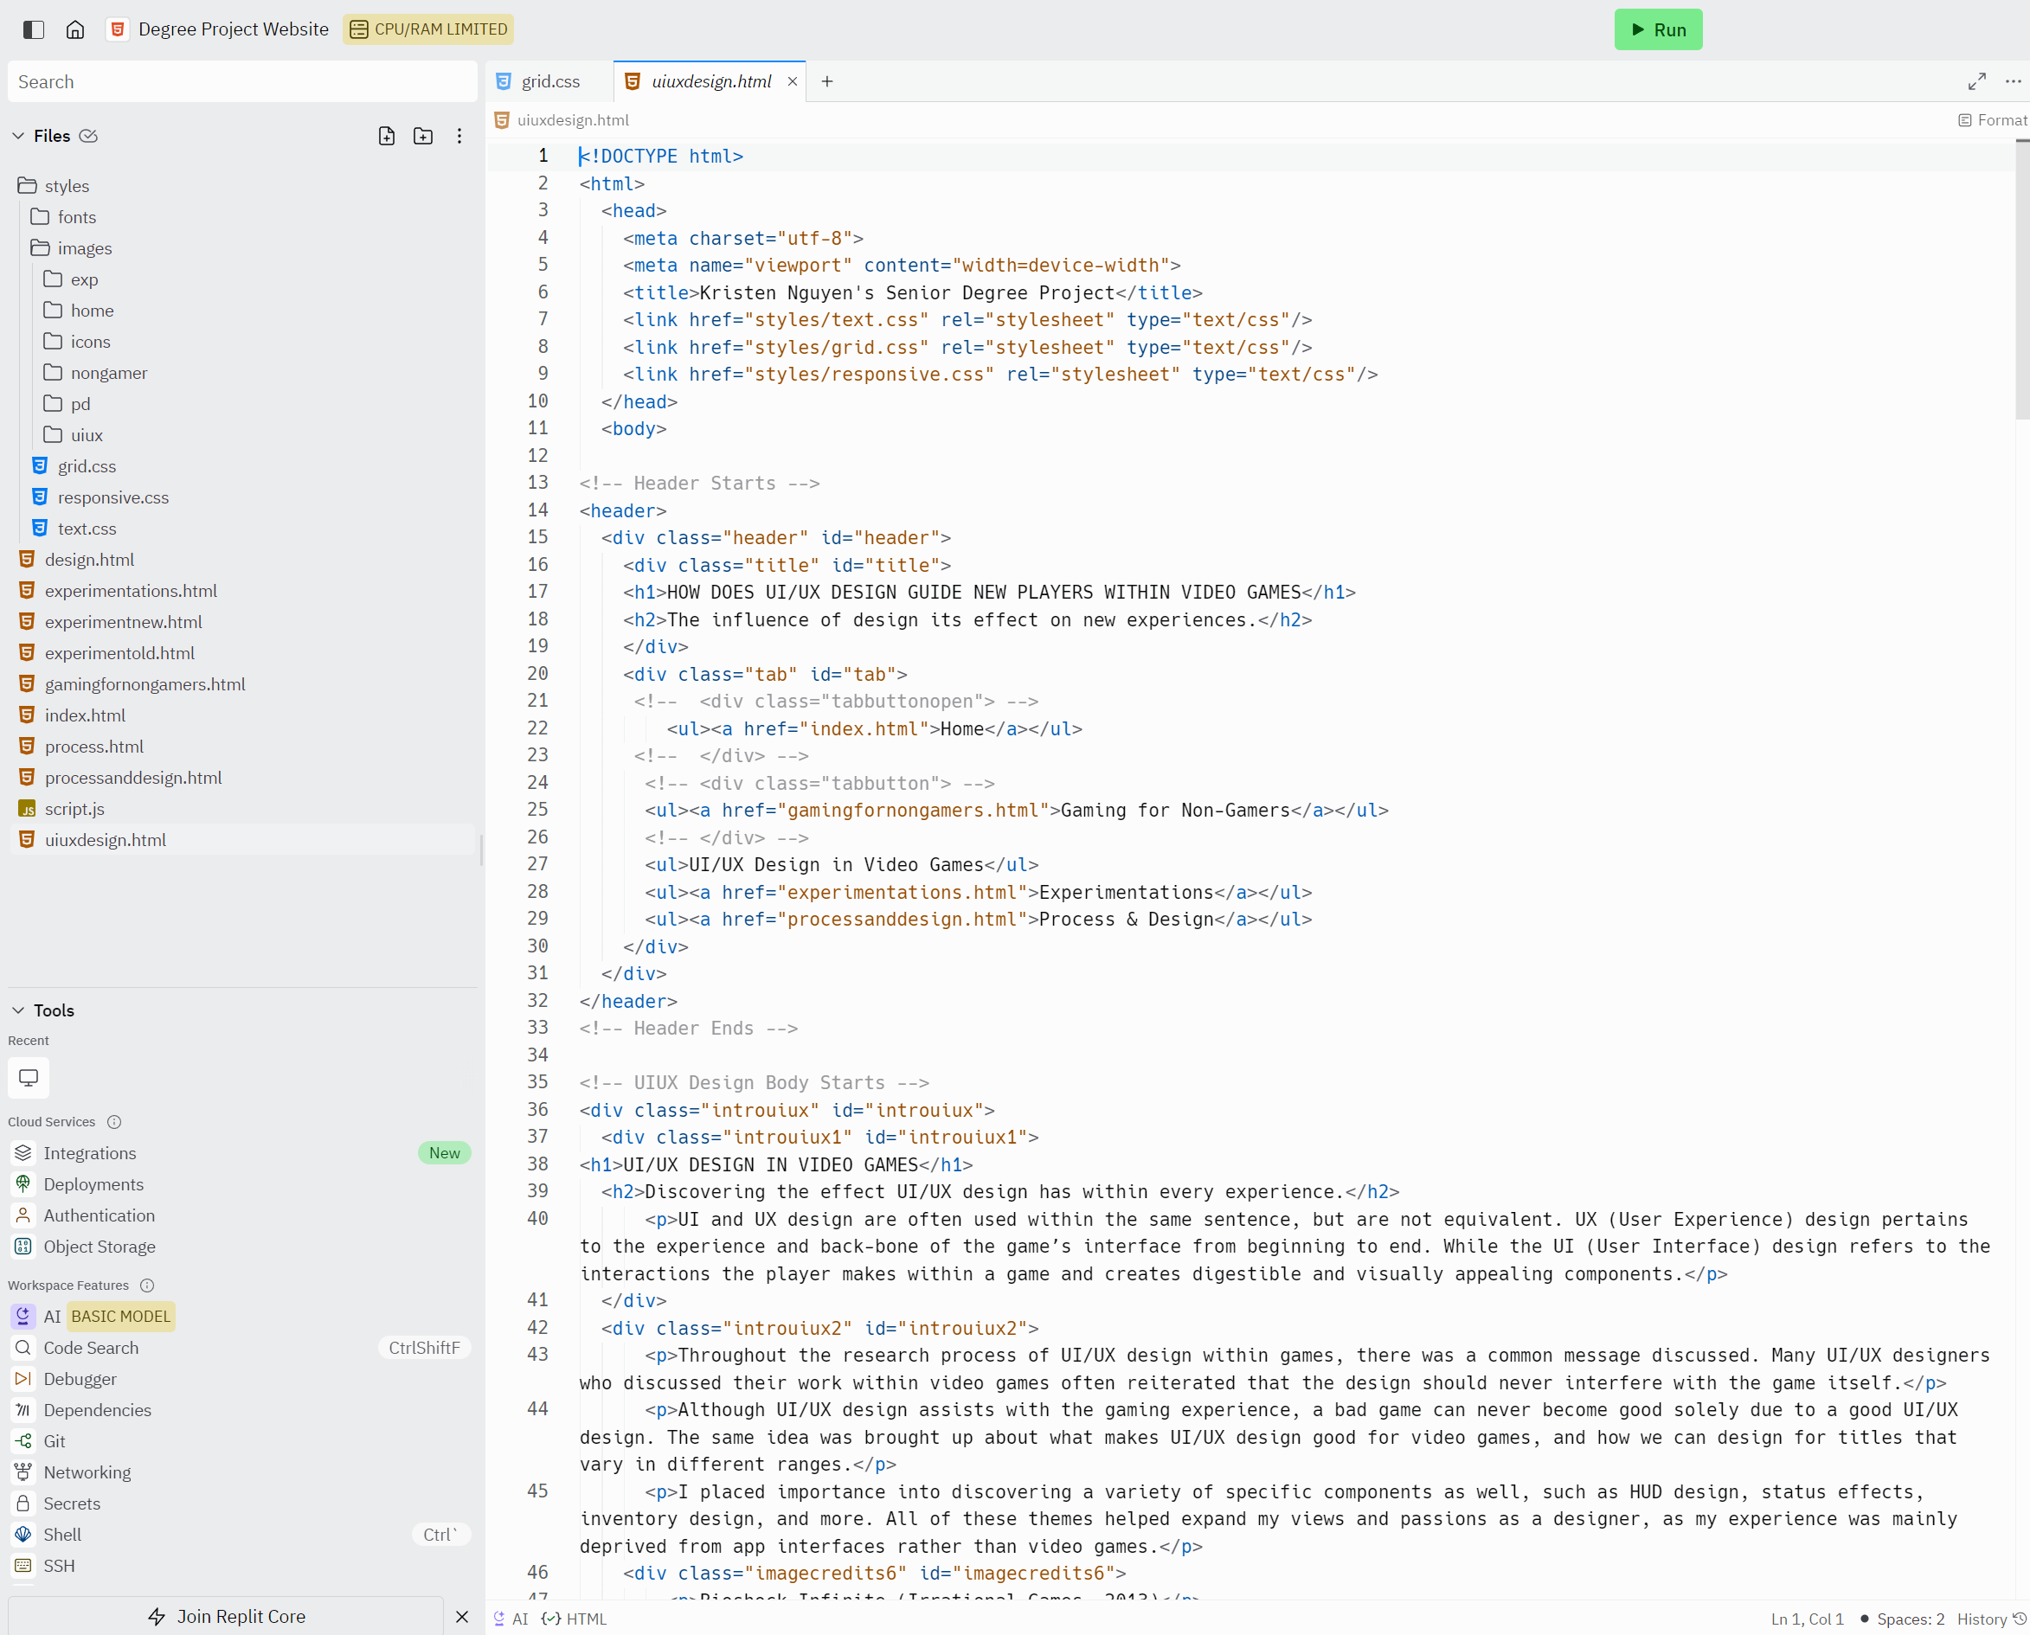The width and height of the screenshot is (2030, 1635).
Task: Click in the Search input field
Action: pyautogui.click(x=242, y=82)
